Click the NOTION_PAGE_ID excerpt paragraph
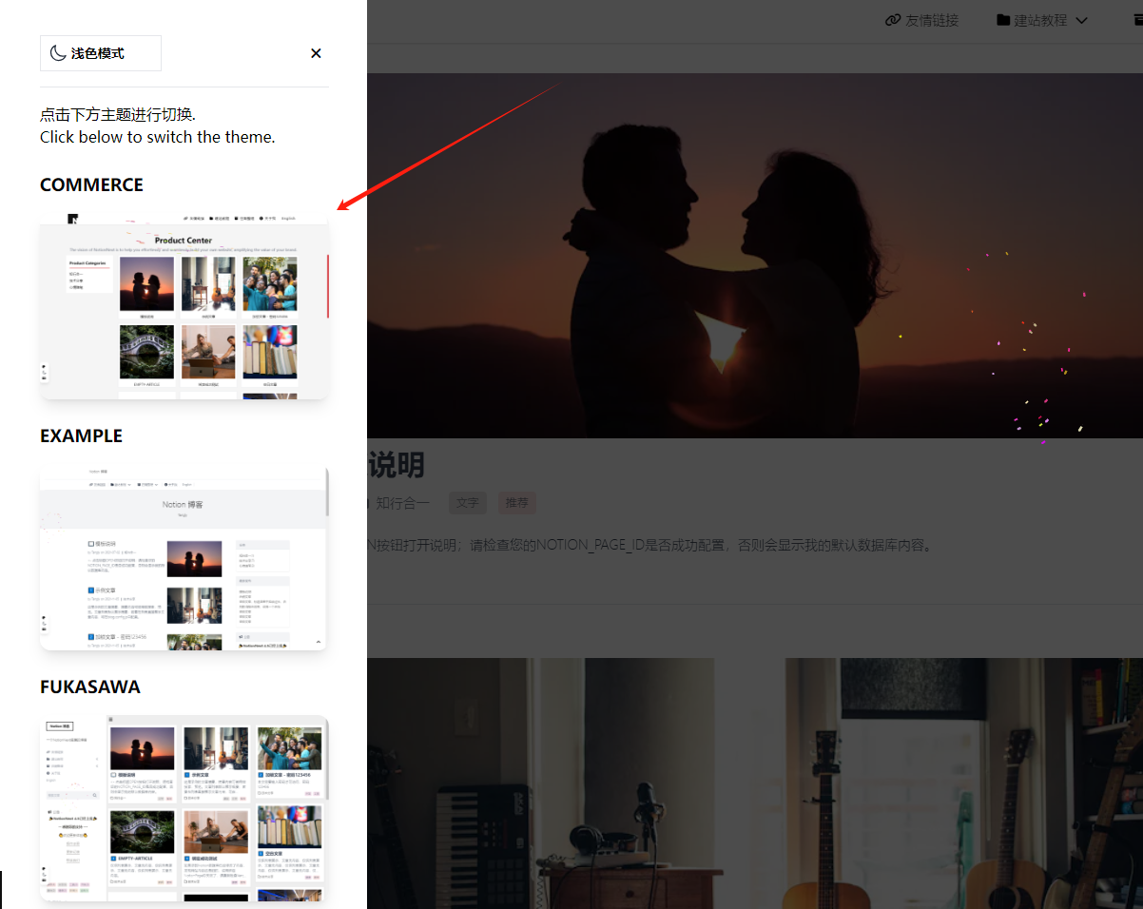The height and width of the screenshot is (909, 1143). (652, 545)
